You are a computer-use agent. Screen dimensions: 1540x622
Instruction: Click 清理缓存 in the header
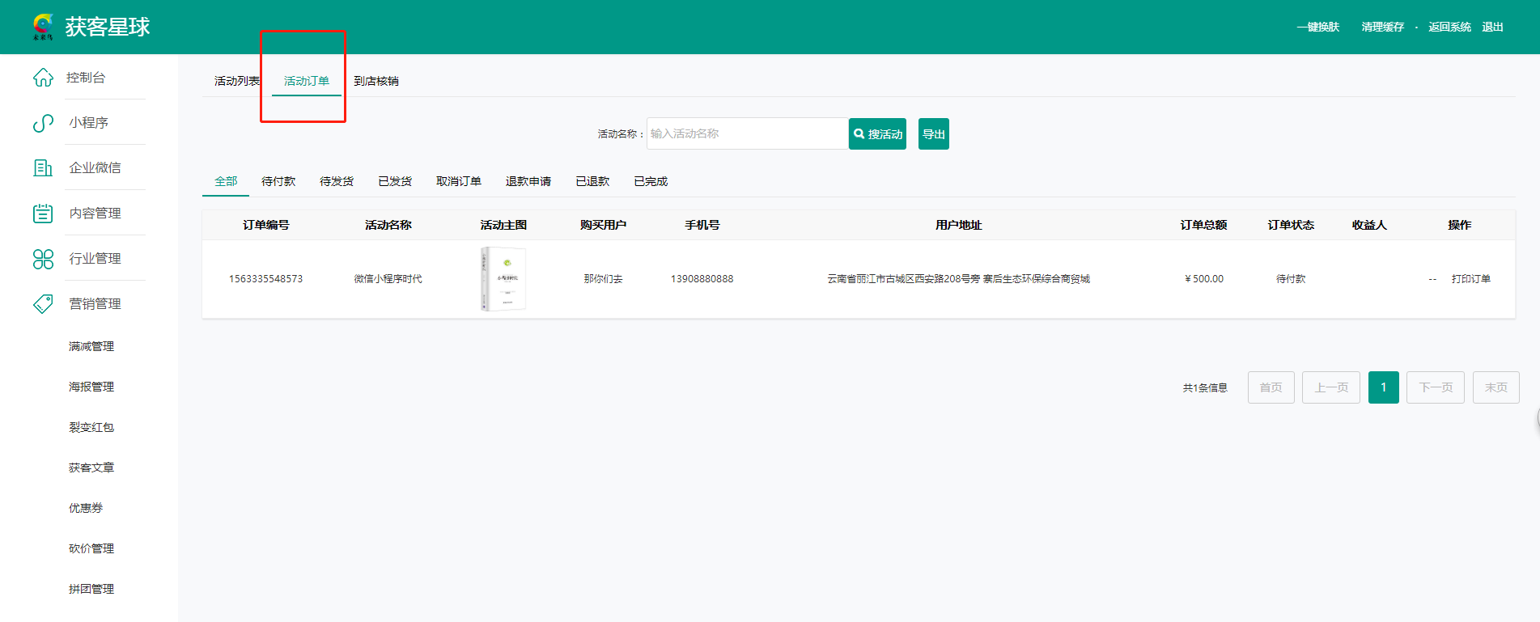tap(1382, 27)
